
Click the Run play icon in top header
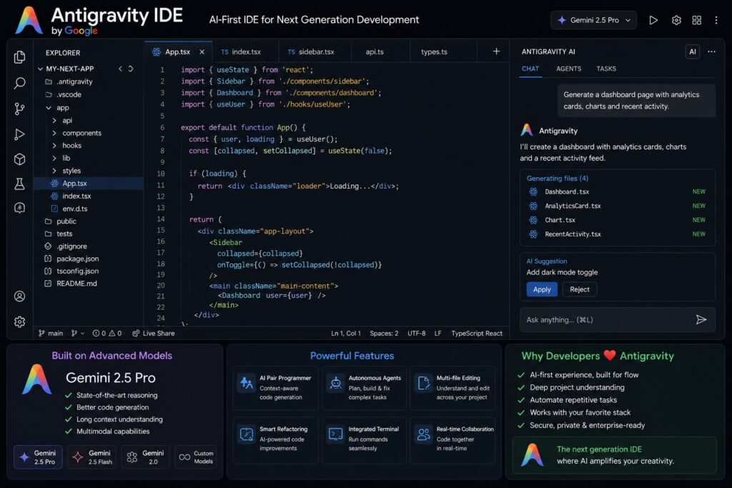point(653,20)
